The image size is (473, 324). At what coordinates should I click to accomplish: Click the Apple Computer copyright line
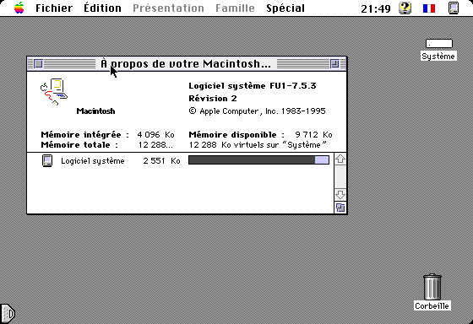click(x=258, y=111)
